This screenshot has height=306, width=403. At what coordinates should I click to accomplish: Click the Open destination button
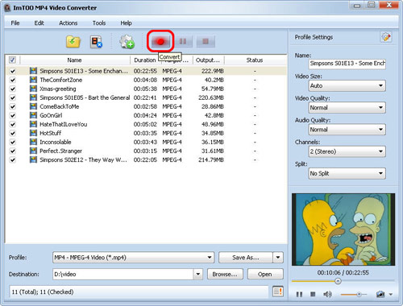(x=265, y=274)
